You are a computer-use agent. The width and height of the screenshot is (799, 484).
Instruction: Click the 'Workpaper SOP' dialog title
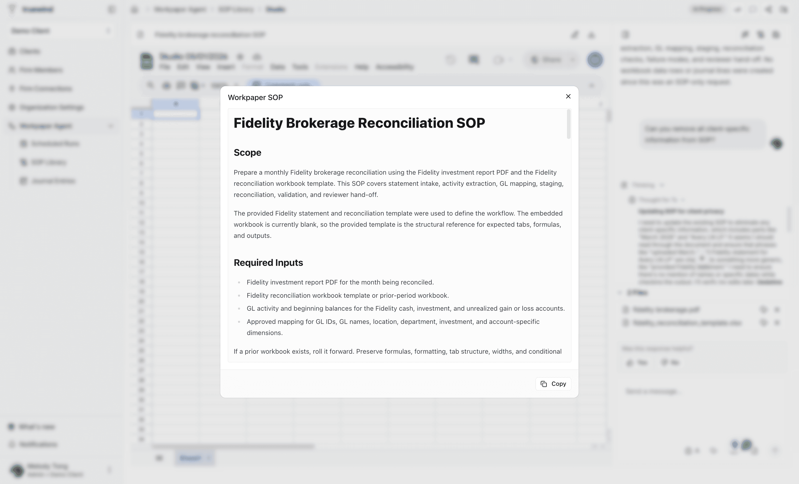(255, 97)
